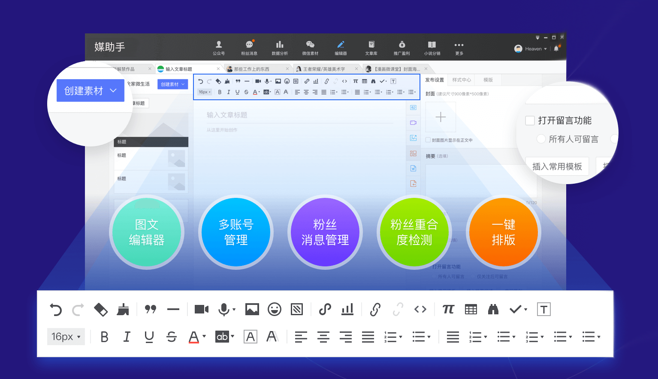Open the large 创建素材 dropdown button
Image resolution: width=658 pixels, height=379 pixels.
click(91, 90)
